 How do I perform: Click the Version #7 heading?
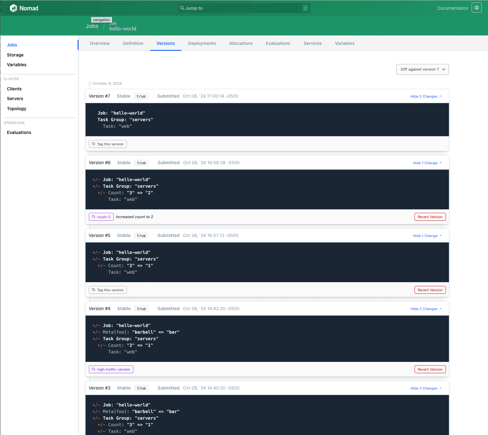pos(99,96)
